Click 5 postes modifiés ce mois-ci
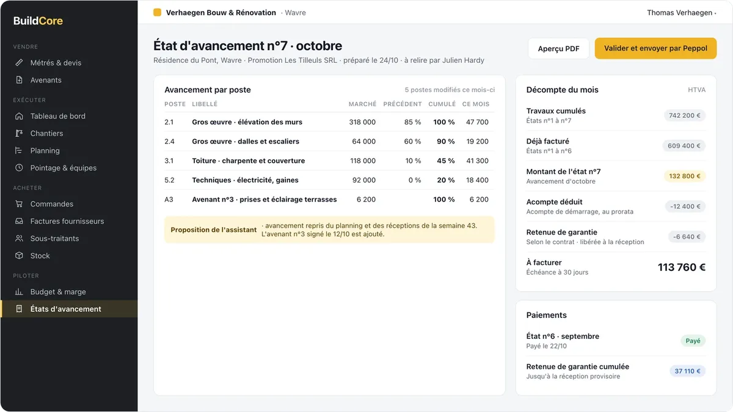 pos(450,90)
